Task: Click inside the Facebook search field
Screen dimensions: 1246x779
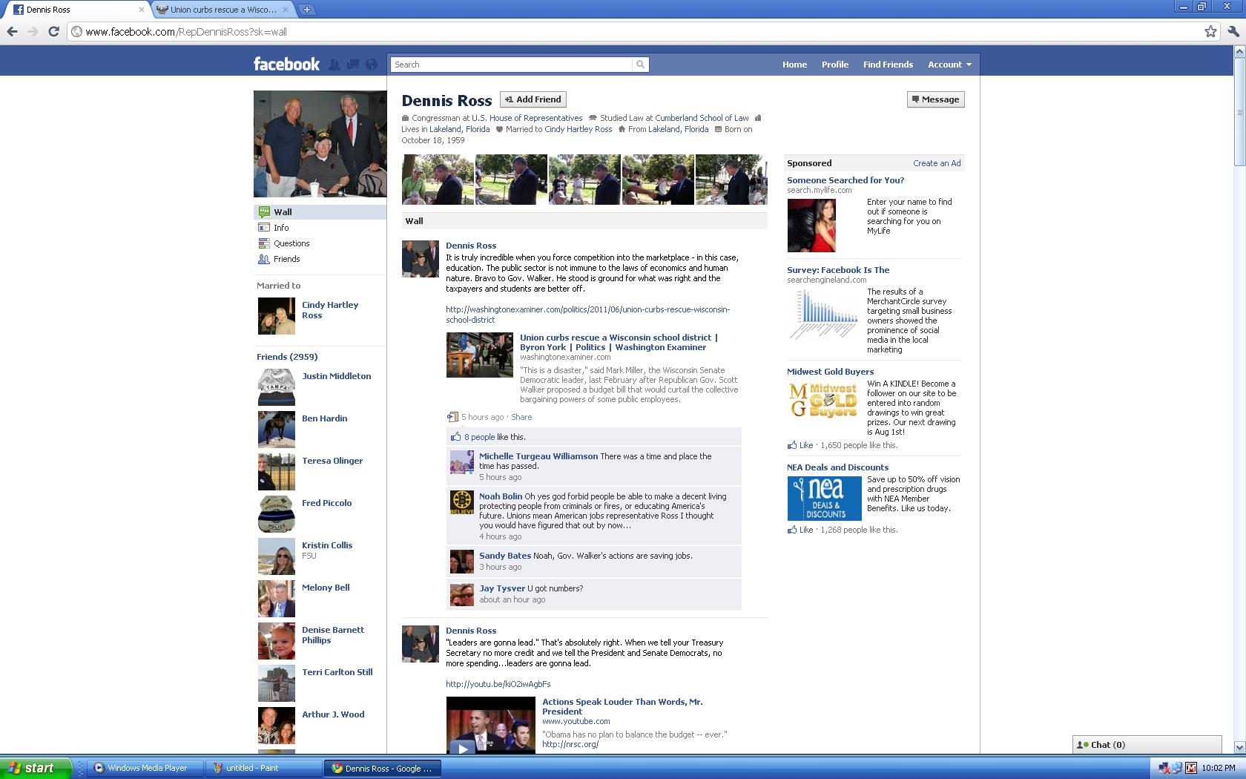Action: tap(512, 65)
